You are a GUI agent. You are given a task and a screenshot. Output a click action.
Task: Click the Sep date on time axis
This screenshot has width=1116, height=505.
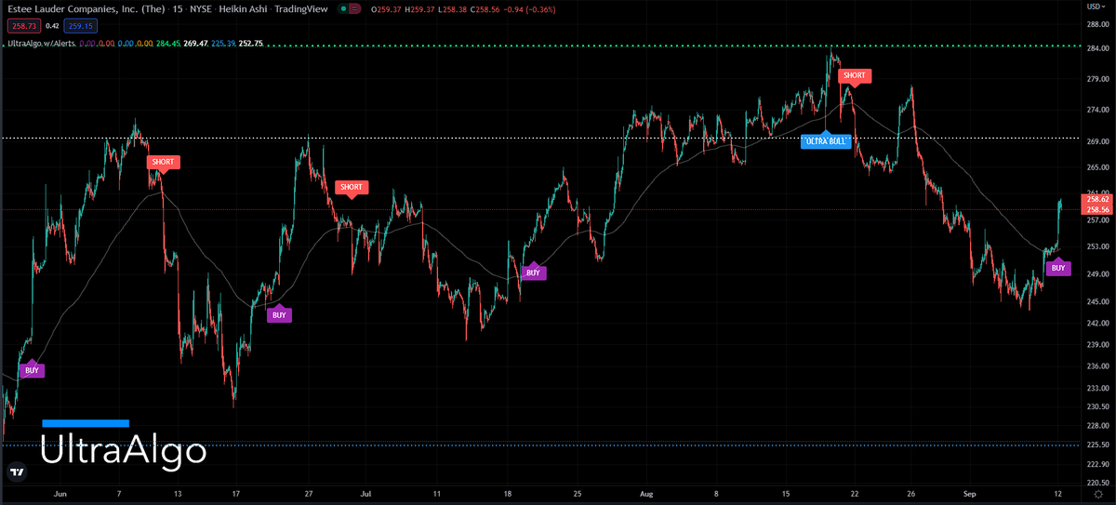[x=969, y=495]
